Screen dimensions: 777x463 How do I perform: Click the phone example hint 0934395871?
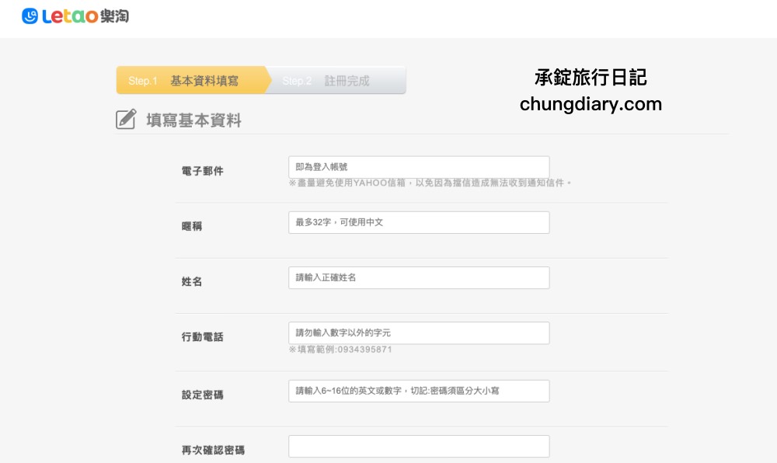coord(340,350)
